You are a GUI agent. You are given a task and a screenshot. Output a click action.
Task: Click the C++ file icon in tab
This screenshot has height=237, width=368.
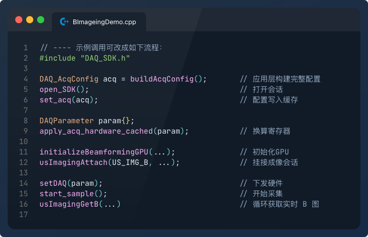(x=64, y=22)
